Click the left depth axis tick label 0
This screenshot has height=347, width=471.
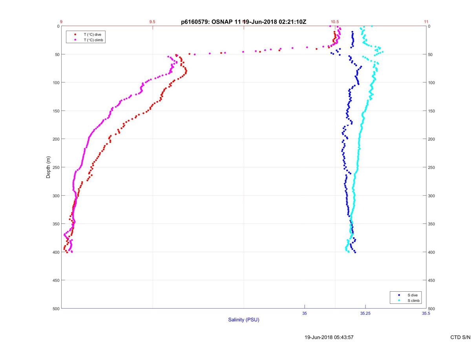tap(58, 26)
